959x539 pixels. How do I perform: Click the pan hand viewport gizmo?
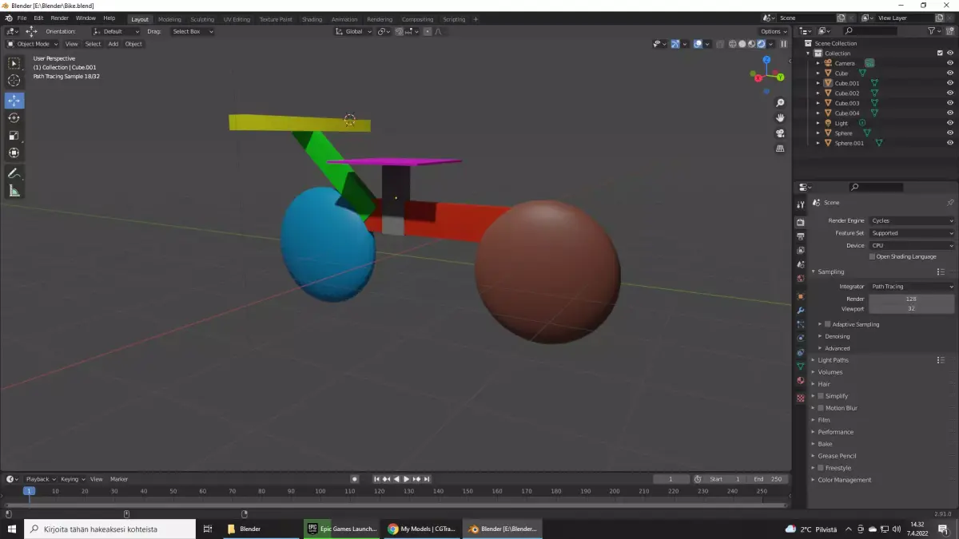coord(781,118)
